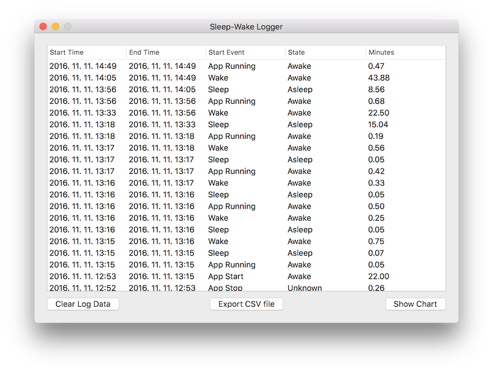Select the 0.75 minutes cell
493x372 pixels.
[x=376, y=241]
